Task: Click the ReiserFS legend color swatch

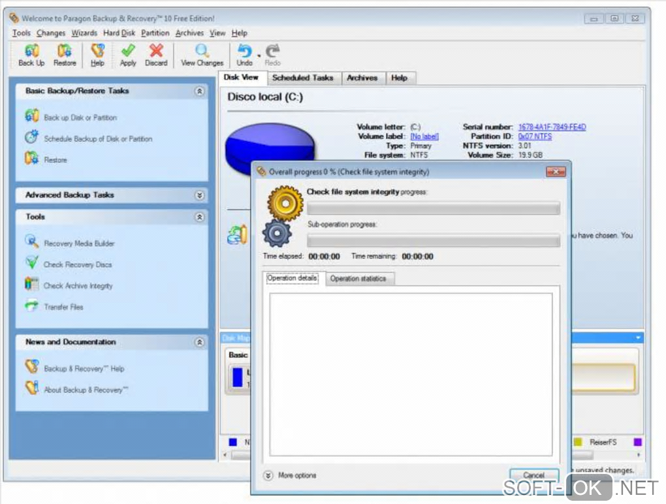Action: tap(578, 443)
